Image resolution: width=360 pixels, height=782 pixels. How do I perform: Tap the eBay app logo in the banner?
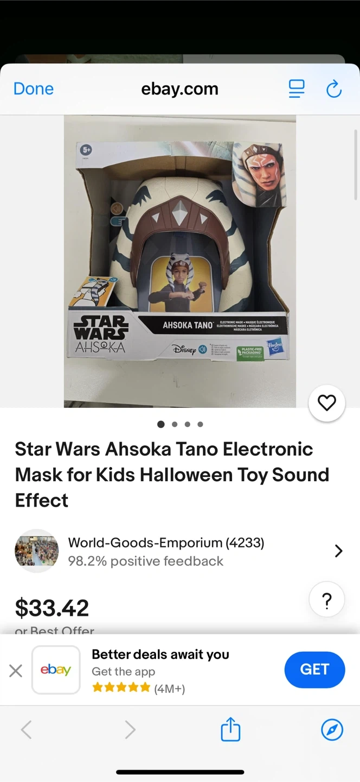[56, 670]
